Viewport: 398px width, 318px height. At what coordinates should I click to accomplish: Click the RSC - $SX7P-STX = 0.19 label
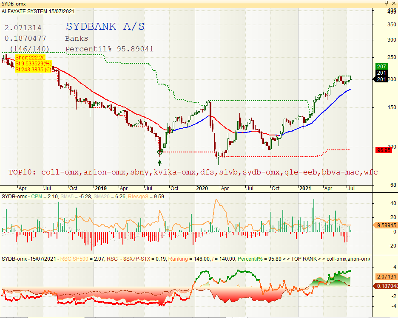(x=136, y=259)
